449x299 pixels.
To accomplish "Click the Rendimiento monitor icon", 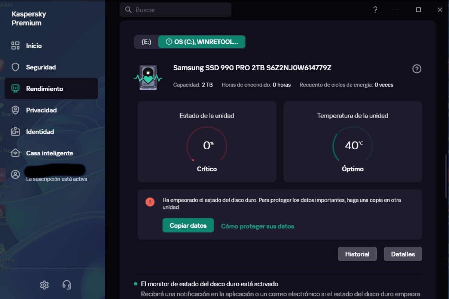I will coord(15,89).
